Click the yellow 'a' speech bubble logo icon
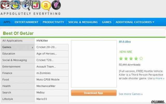The image size is (166, 104). pyautogui.click(x=46, y=5)
